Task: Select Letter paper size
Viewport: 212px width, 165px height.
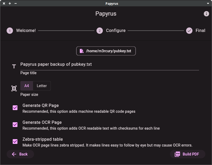Action: coord(42,86)
